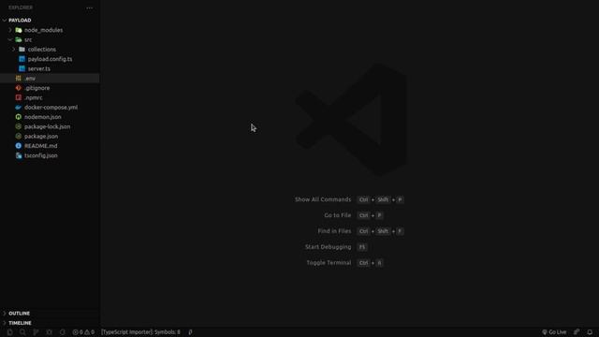Viewport: 599px width, 337px height.
Task: Open the Search icon in the status bar
Action: pyautogui.click(x=22, y=332)
